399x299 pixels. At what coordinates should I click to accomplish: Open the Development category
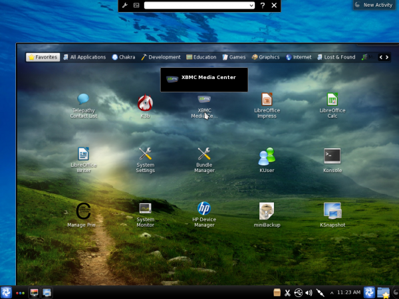tap(161, 57)
